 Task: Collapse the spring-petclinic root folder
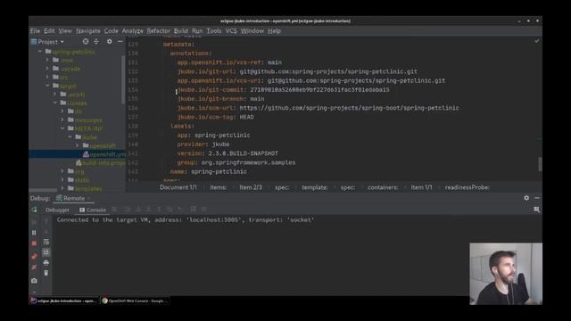(x=40, y=52)
